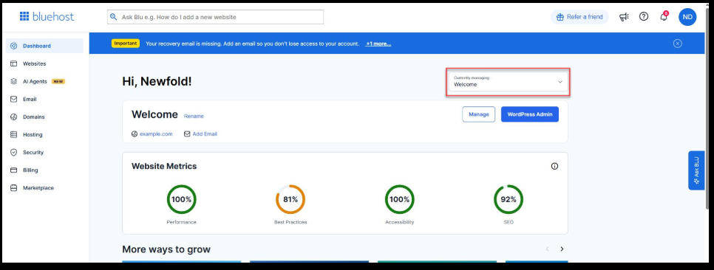714x270 pixels.
Task: Click the Manage button
Action: tap(478, 114)
